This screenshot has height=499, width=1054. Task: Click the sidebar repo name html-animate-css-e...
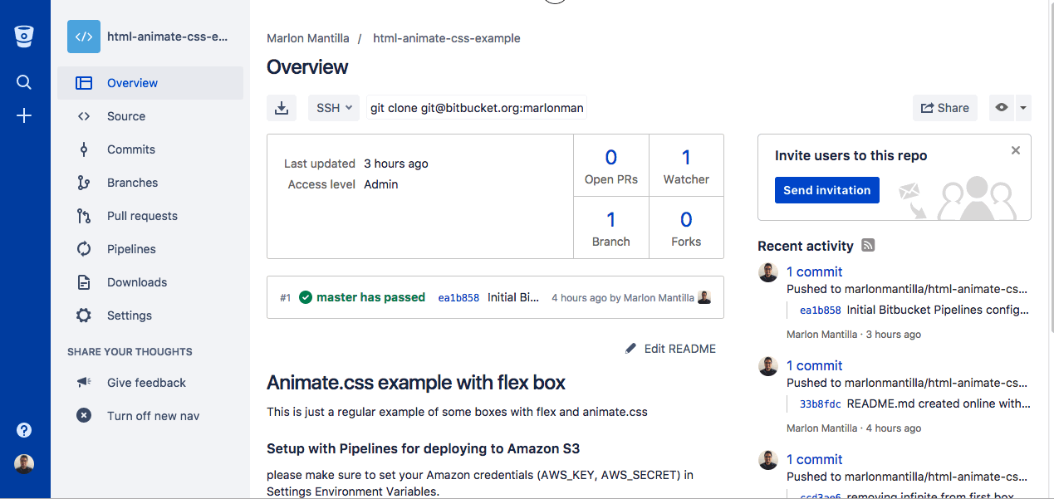167,37
